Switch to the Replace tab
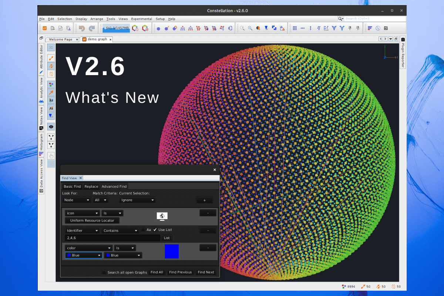The width and height of the screenshot is (444, 296). click(x=91, y=186)
